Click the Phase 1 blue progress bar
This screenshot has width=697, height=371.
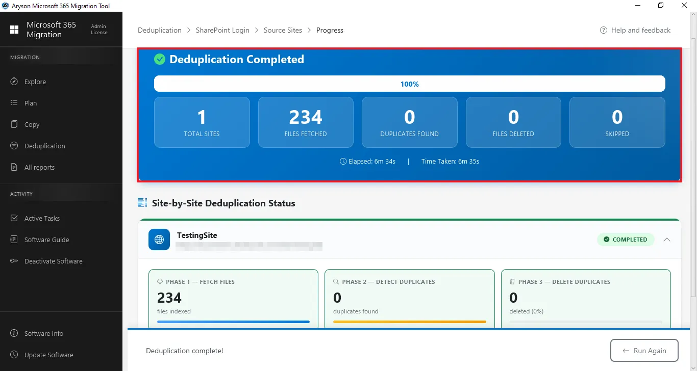click(233, 322)
